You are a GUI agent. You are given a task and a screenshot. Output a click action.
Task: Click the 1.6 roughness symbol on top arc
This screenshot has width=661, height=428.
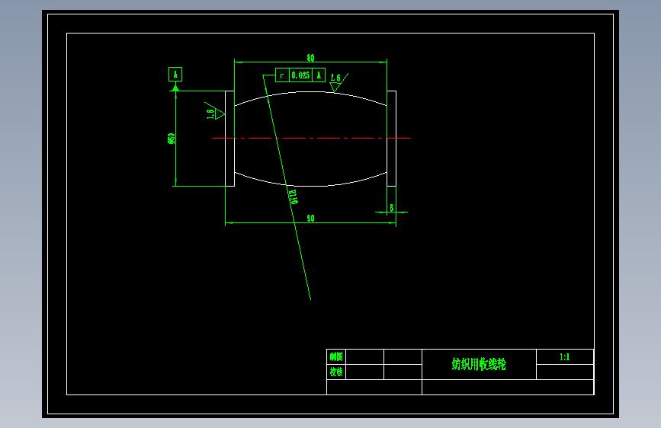coord(339,82)
